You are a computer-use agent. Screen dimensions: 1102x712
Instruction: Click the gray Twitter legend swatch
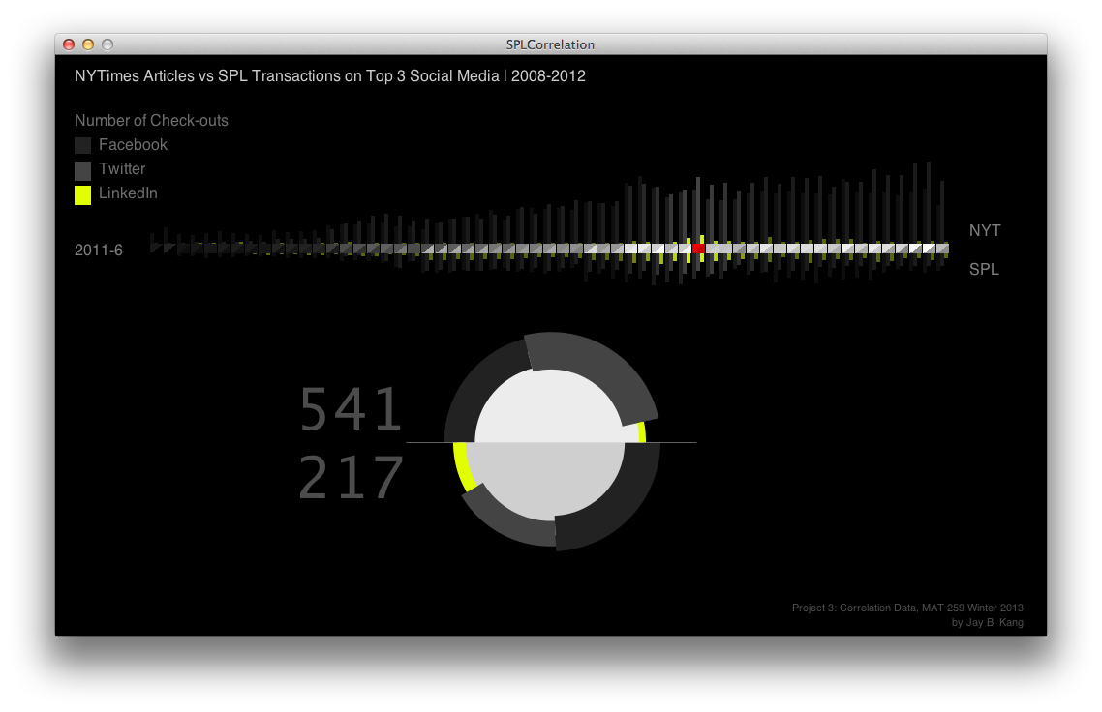(83, 170)
